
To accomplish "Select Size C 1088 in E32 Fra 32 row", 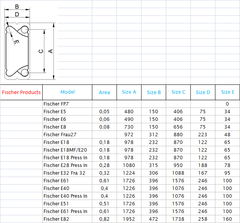I will (178, 173).
